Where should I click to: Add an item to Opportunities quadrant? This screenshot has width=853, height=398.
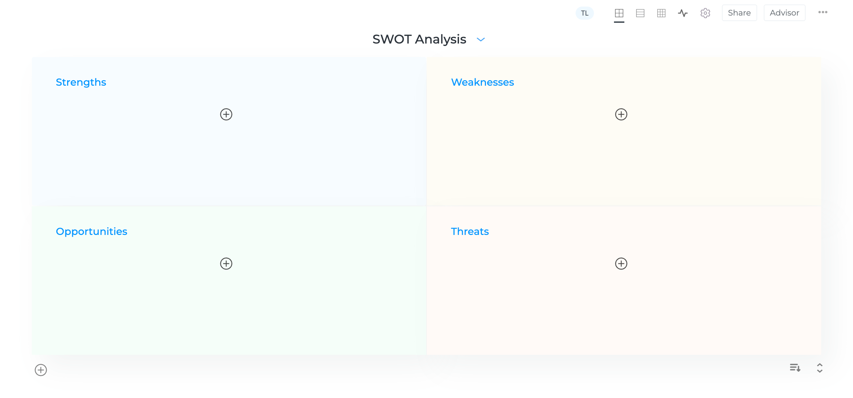226,264
